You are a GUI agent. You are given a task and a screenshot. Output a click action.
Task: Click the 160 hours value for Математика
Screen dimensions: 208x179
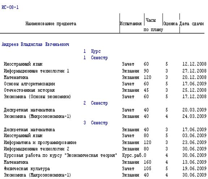[x=147, y=162]
